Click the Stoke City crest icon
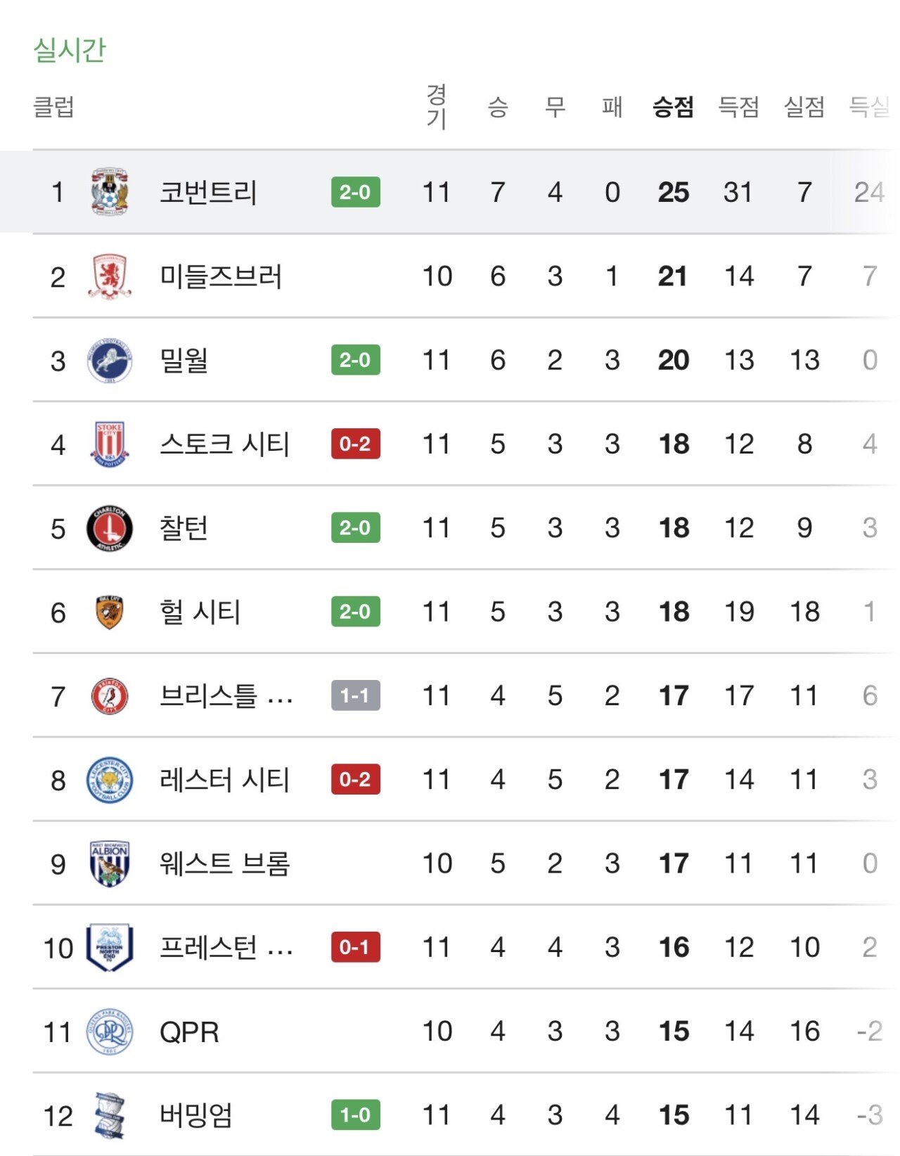 pyautogui.click(x=110, y=444)
